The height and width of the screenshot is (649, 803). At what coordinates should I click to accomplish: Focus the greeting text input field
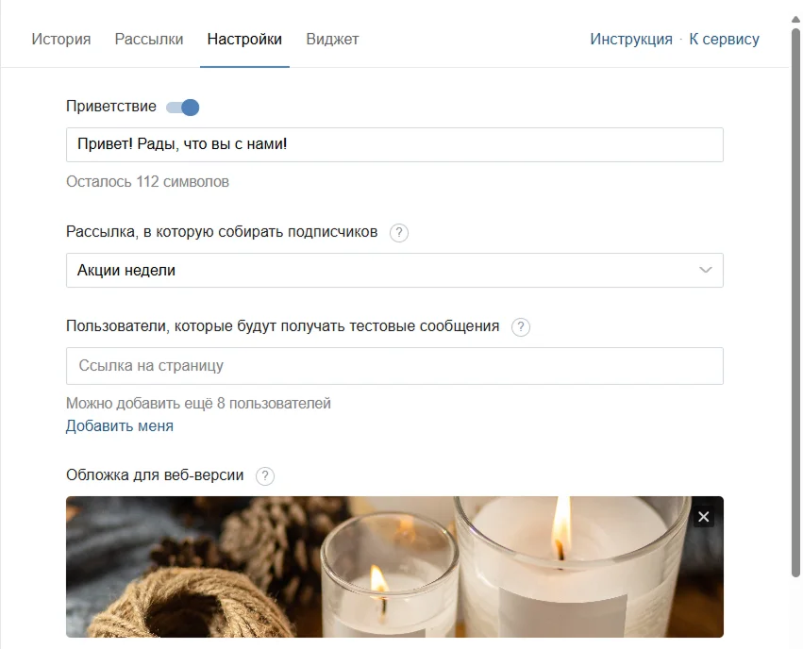394,145
